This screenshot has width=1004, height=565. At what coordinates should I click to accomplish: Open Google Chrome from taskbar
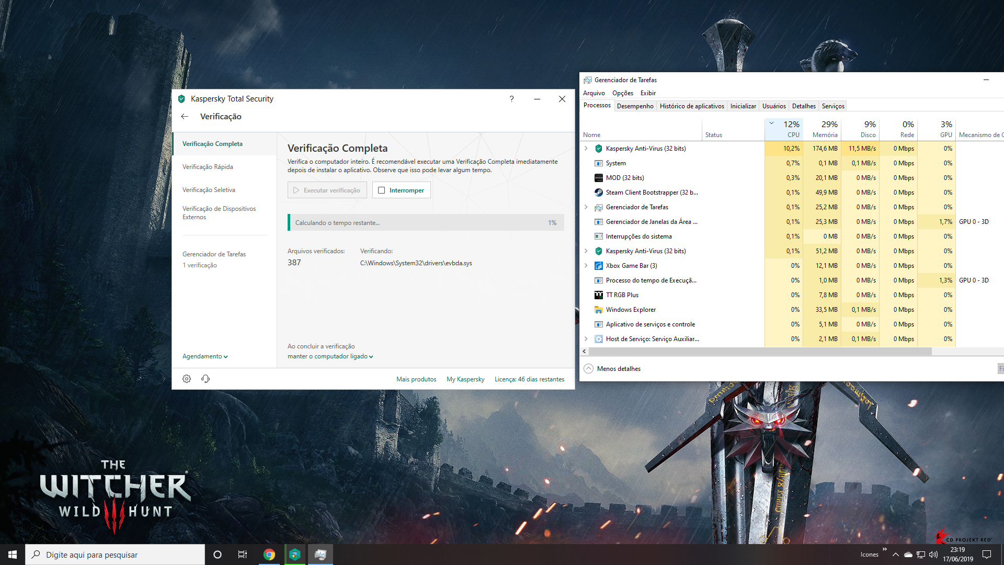pyautogui.click(x=269, y=555)
